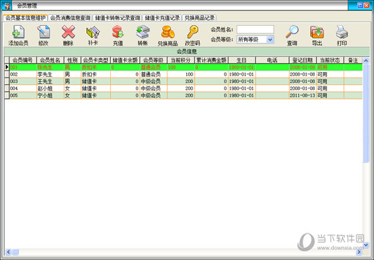Click member number 003 cell
The image size is (374, 260).
pos(22,82)
